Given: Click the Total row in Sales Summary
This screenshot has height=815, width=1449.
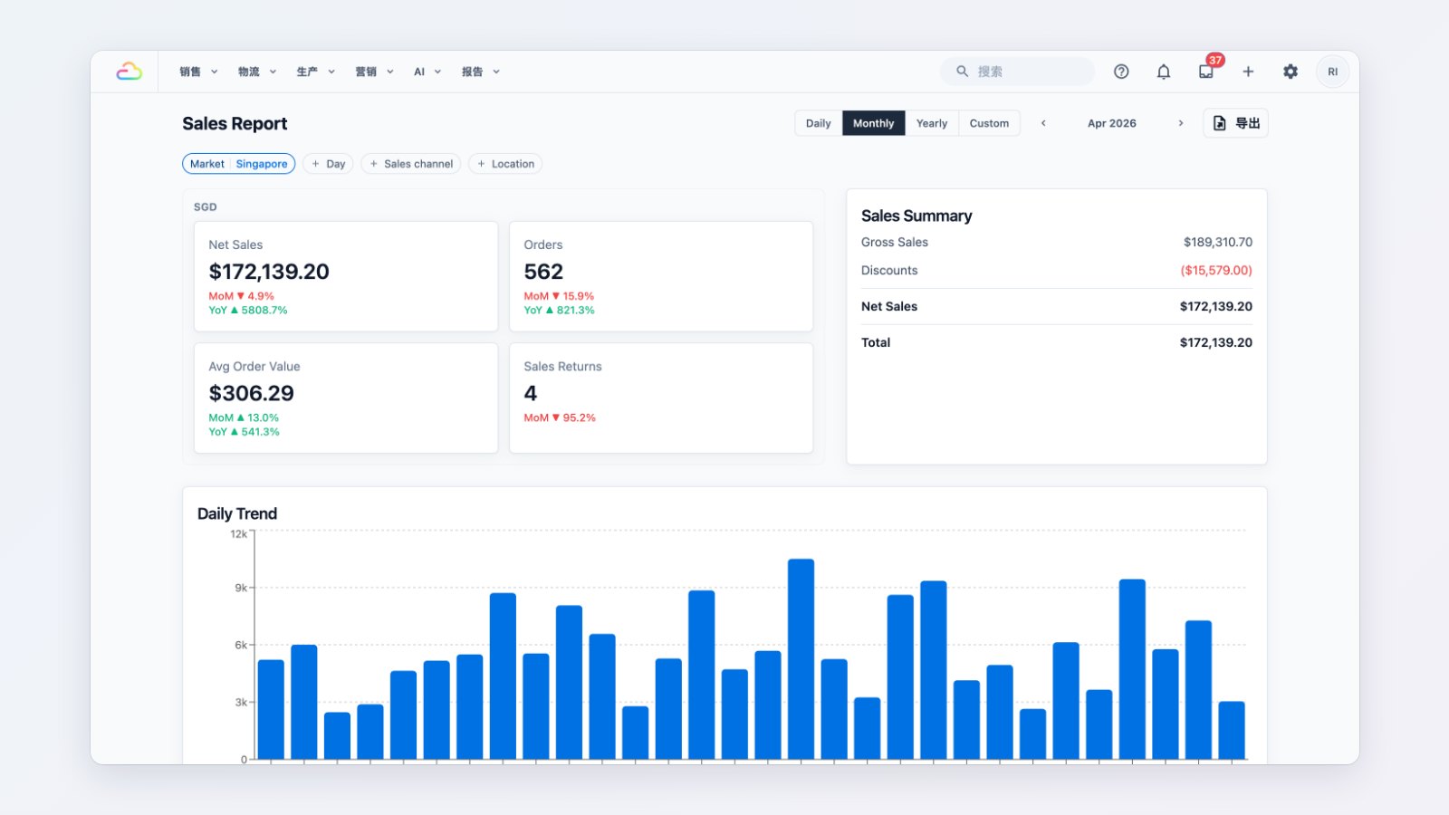Looking at the screenshot, I should click(1057, 342).
